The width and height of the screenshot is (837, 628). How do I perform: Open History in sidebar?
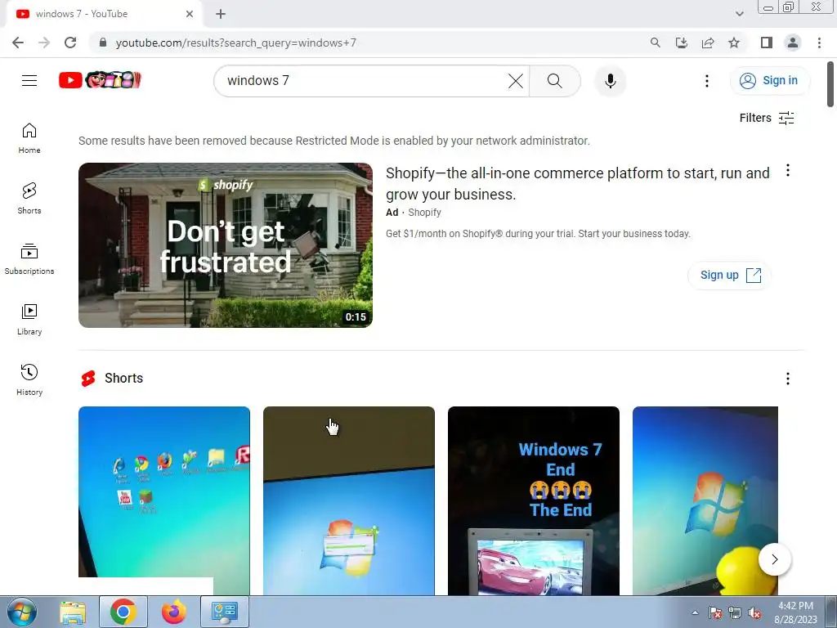pos(29,379)
